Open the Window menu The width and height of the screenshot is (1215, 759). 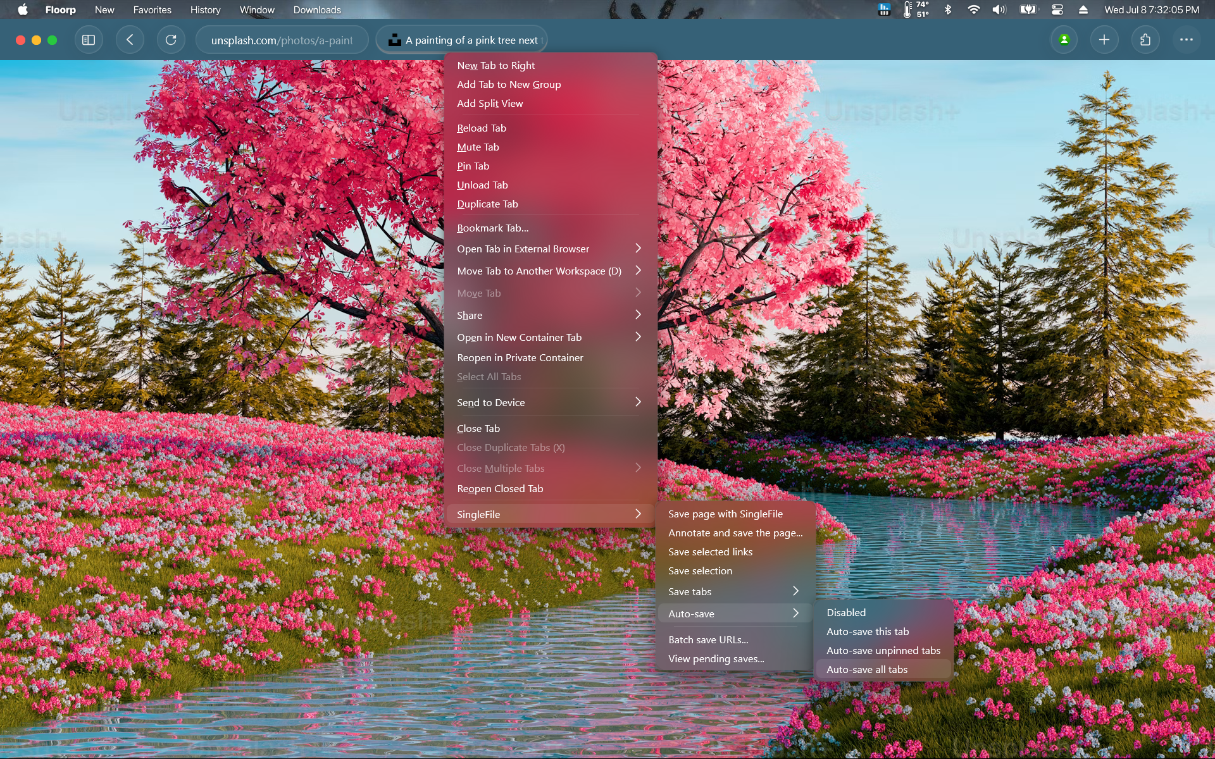point(257,9)
